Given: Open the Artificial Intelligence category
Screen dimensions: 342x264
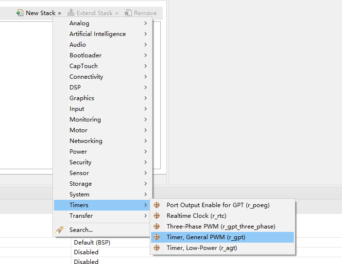Looking at the screenshot, I should (x=97, y=34).
